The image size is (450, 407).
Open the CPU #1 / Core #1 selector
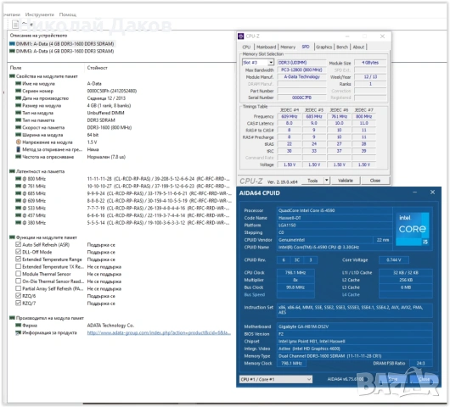click(x=276, y=379)
